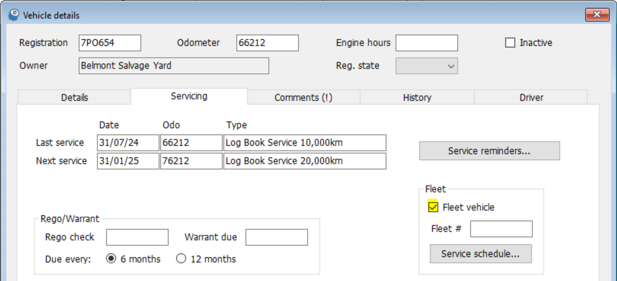The width and height of the screenshot is (617, 281).
Task: Switch to the Details tab
Action: (x=75, y=98)
